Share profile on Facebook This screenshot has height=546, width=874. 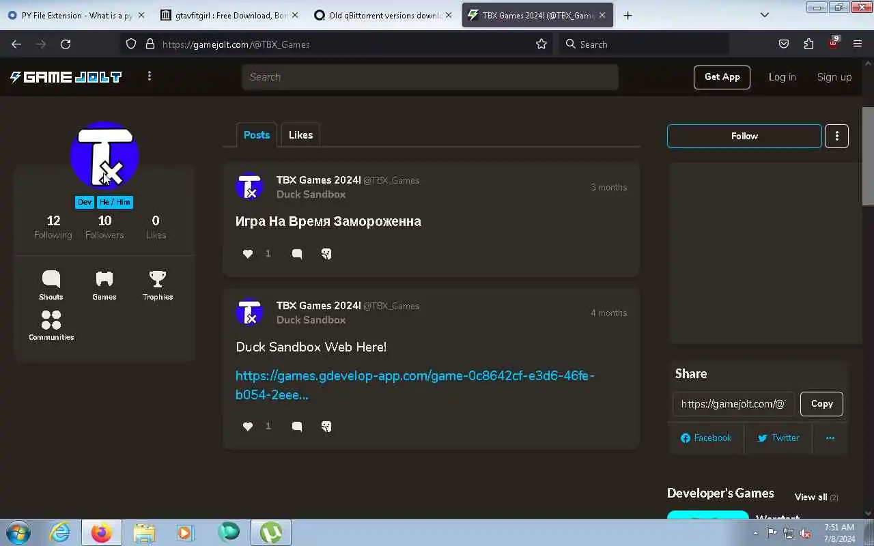click(x=706, y=438)
